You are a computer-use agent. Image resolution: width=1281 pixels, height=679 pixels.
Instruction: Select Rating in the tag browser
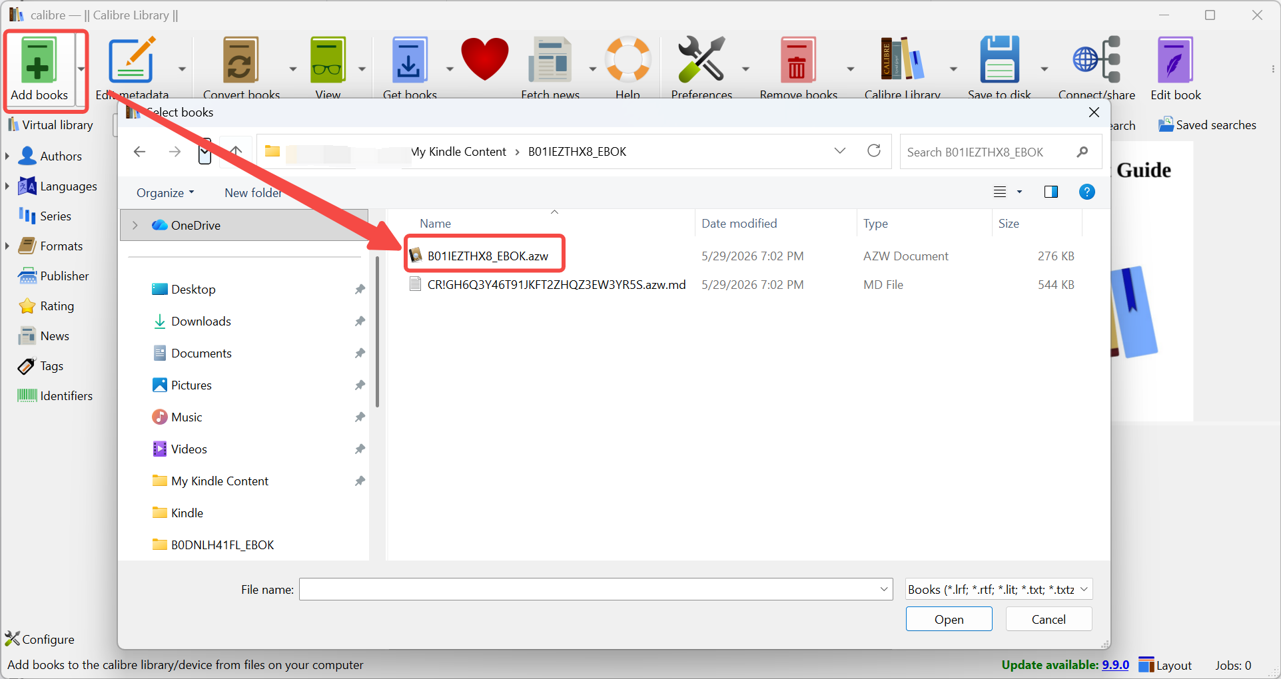[57, 306]
